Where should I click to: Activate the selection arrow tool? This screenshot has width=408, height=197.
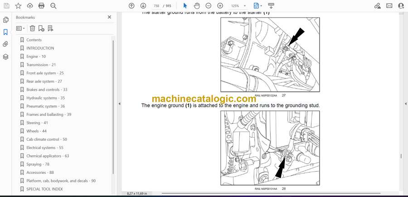pos(185,6)
